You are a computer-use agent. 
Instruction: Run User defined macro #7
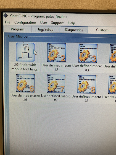coord(56,84)
